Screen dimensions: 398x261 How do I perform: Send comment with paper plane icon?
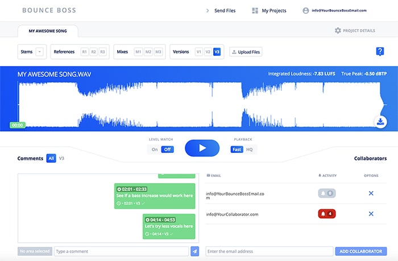pos(194,251)
